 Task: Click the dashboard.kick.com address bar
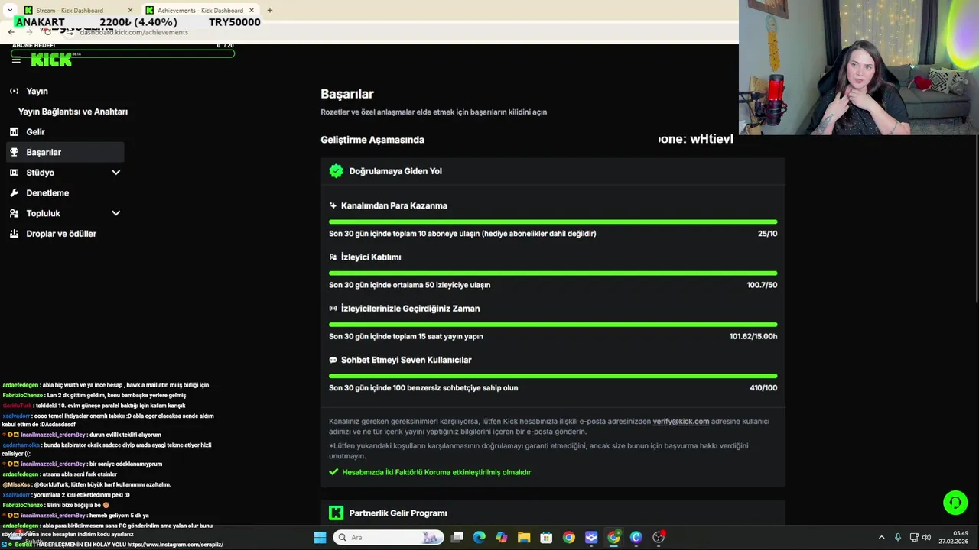point(134,32)
